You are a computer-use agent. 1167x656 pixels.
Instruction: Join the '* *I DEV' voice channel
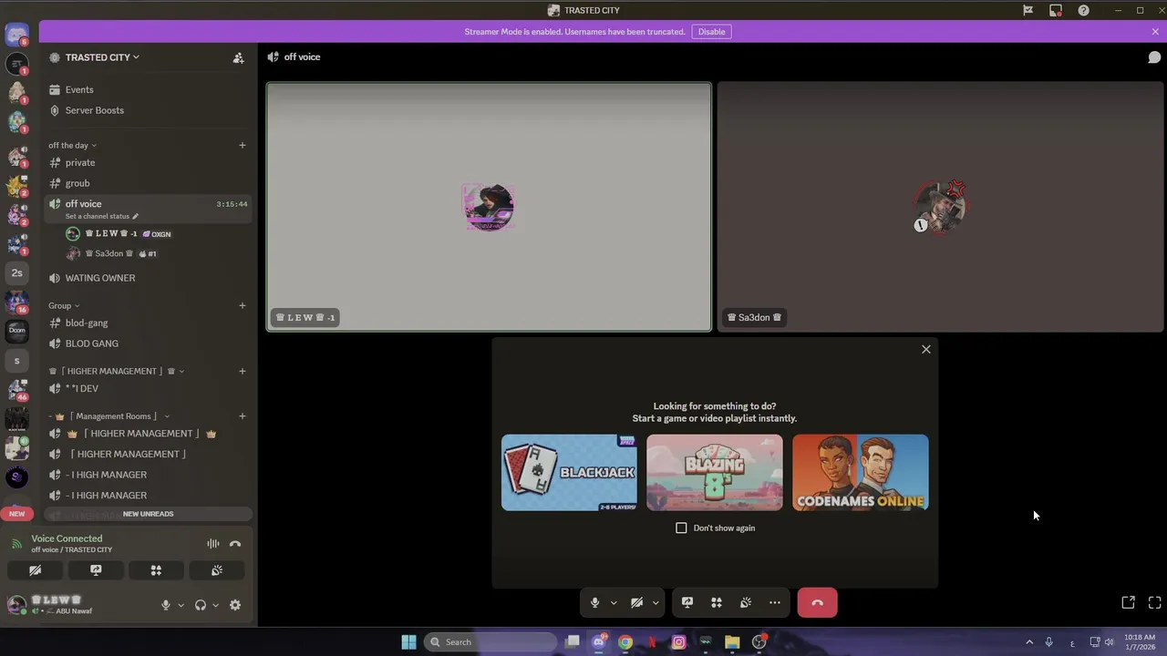click(x=149, y=388)
